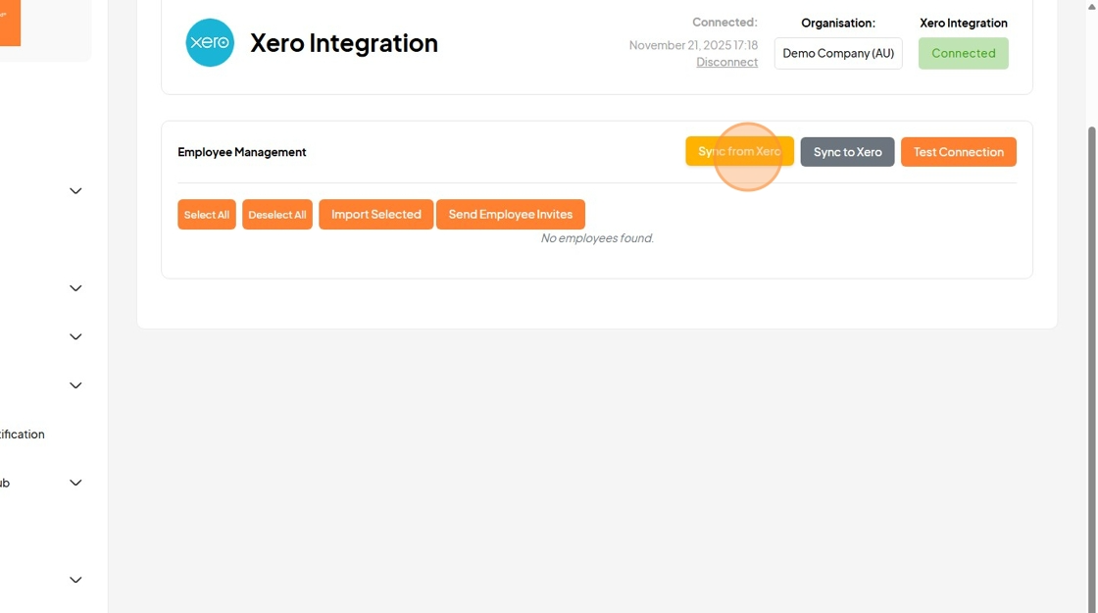
Task: Click the Select All button
Action: (207, 215)
